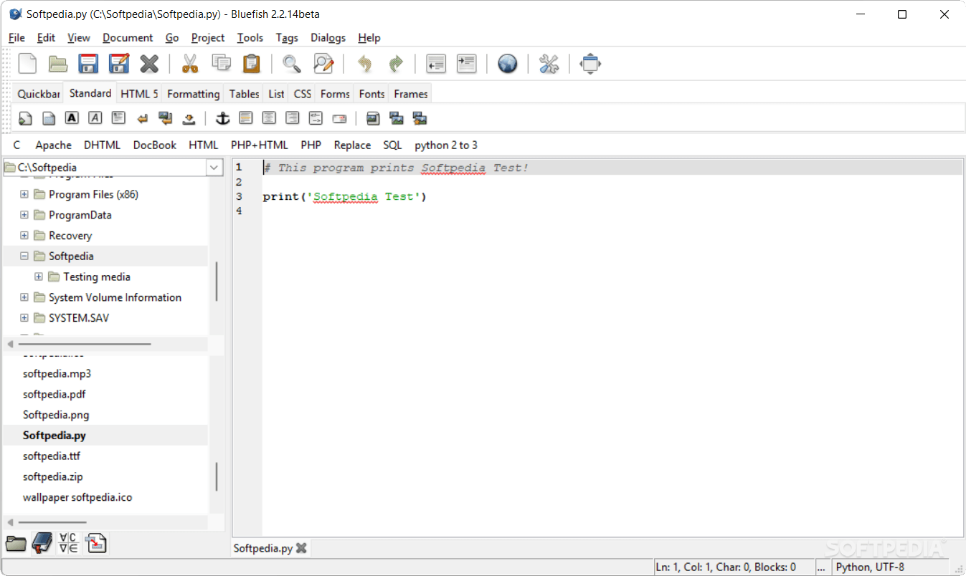Preview in browser with the globe icon

[508, 64]
